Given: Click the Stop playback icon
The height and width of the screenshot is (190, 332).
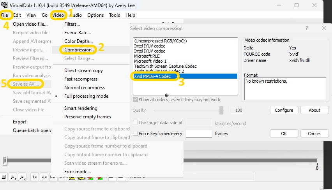Looking at the screenshot, I should (4, 177).
